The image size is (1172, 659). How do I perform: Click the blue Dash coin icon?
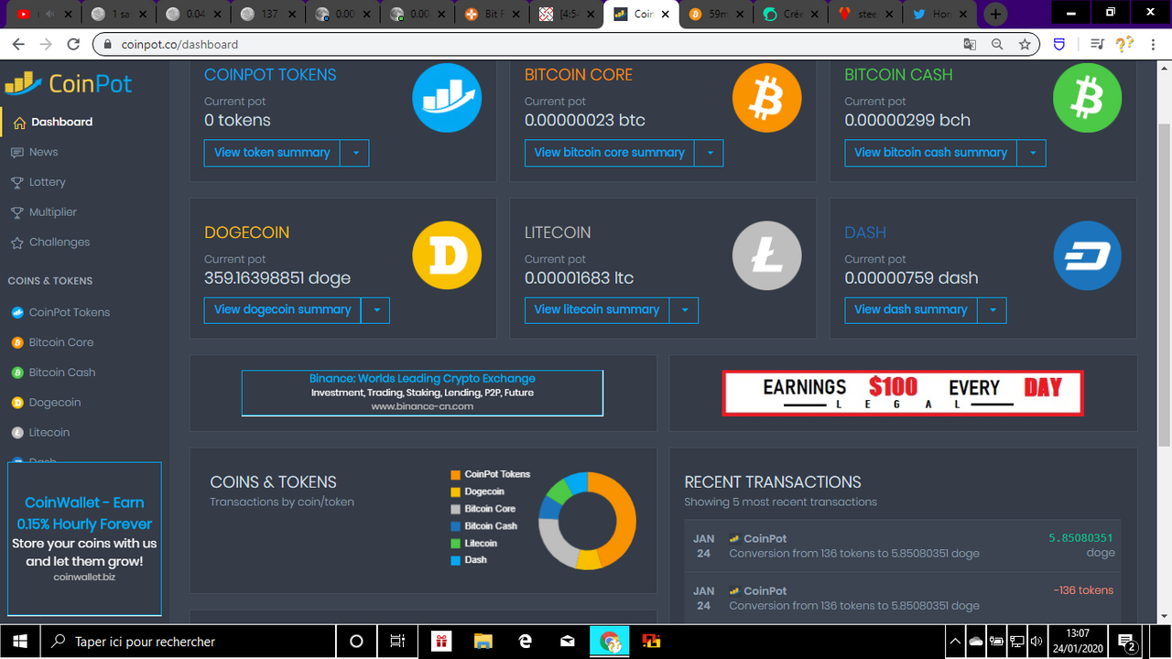coord(1088,256)
